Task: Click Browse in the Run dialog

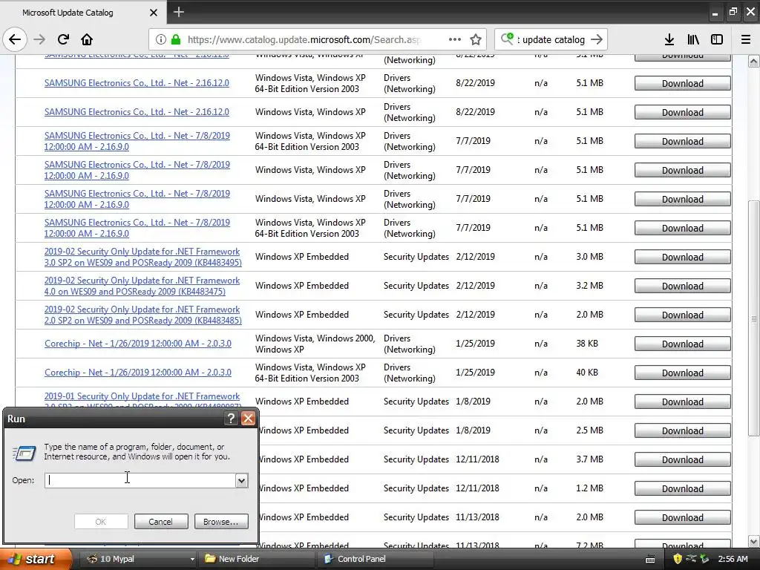Action: point(221,522)
